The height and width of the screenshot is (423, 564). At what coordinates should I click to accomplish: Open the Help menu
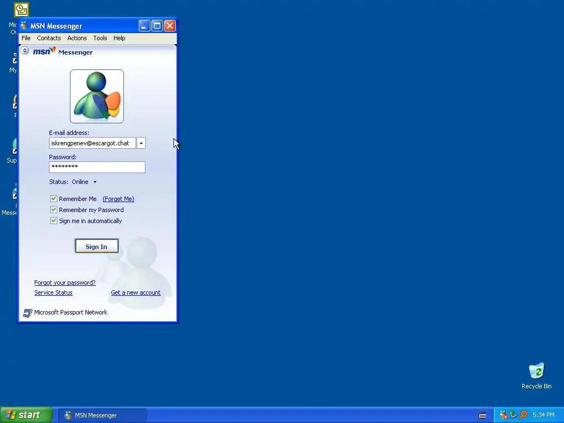(x=119, y=38)
